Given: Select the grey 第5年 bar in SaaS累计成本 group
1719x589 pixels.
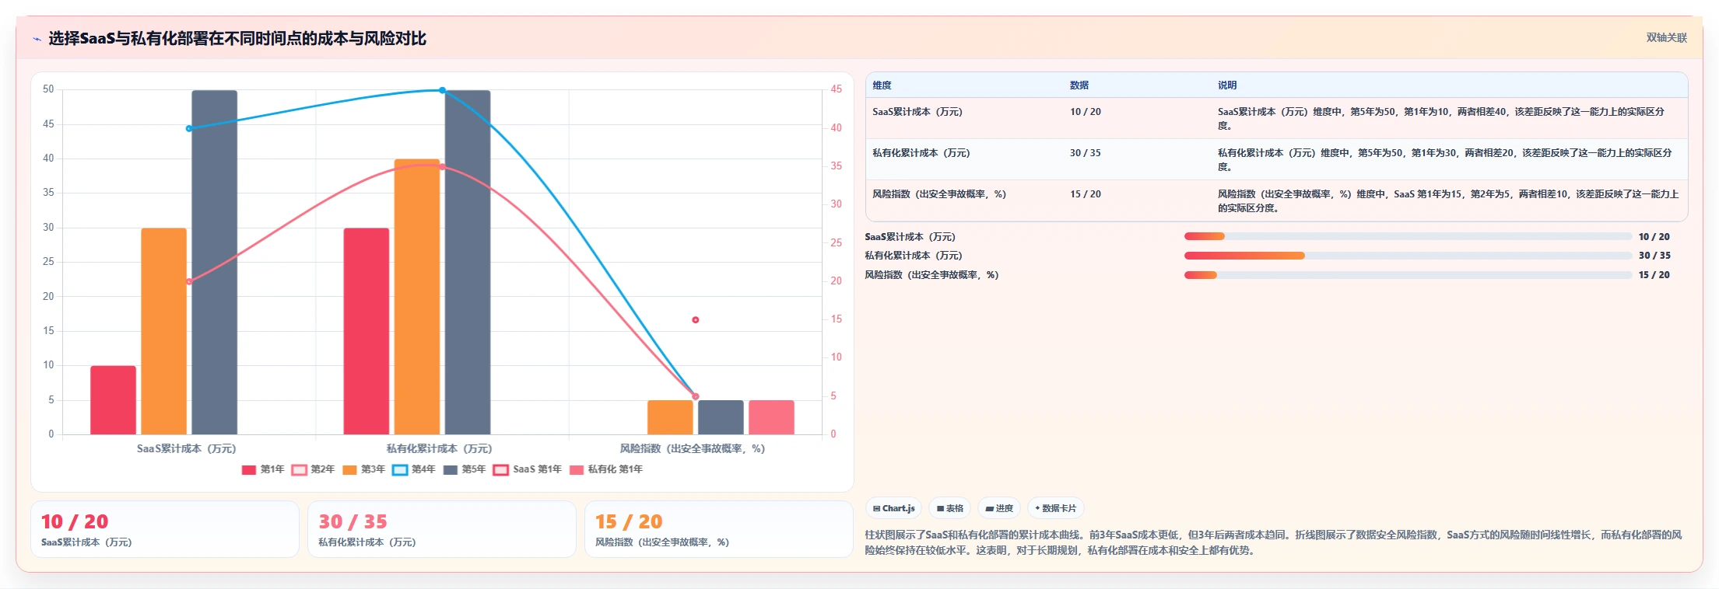Looking at the screenshot, I should pyautogui.click(x=214, y=263).
